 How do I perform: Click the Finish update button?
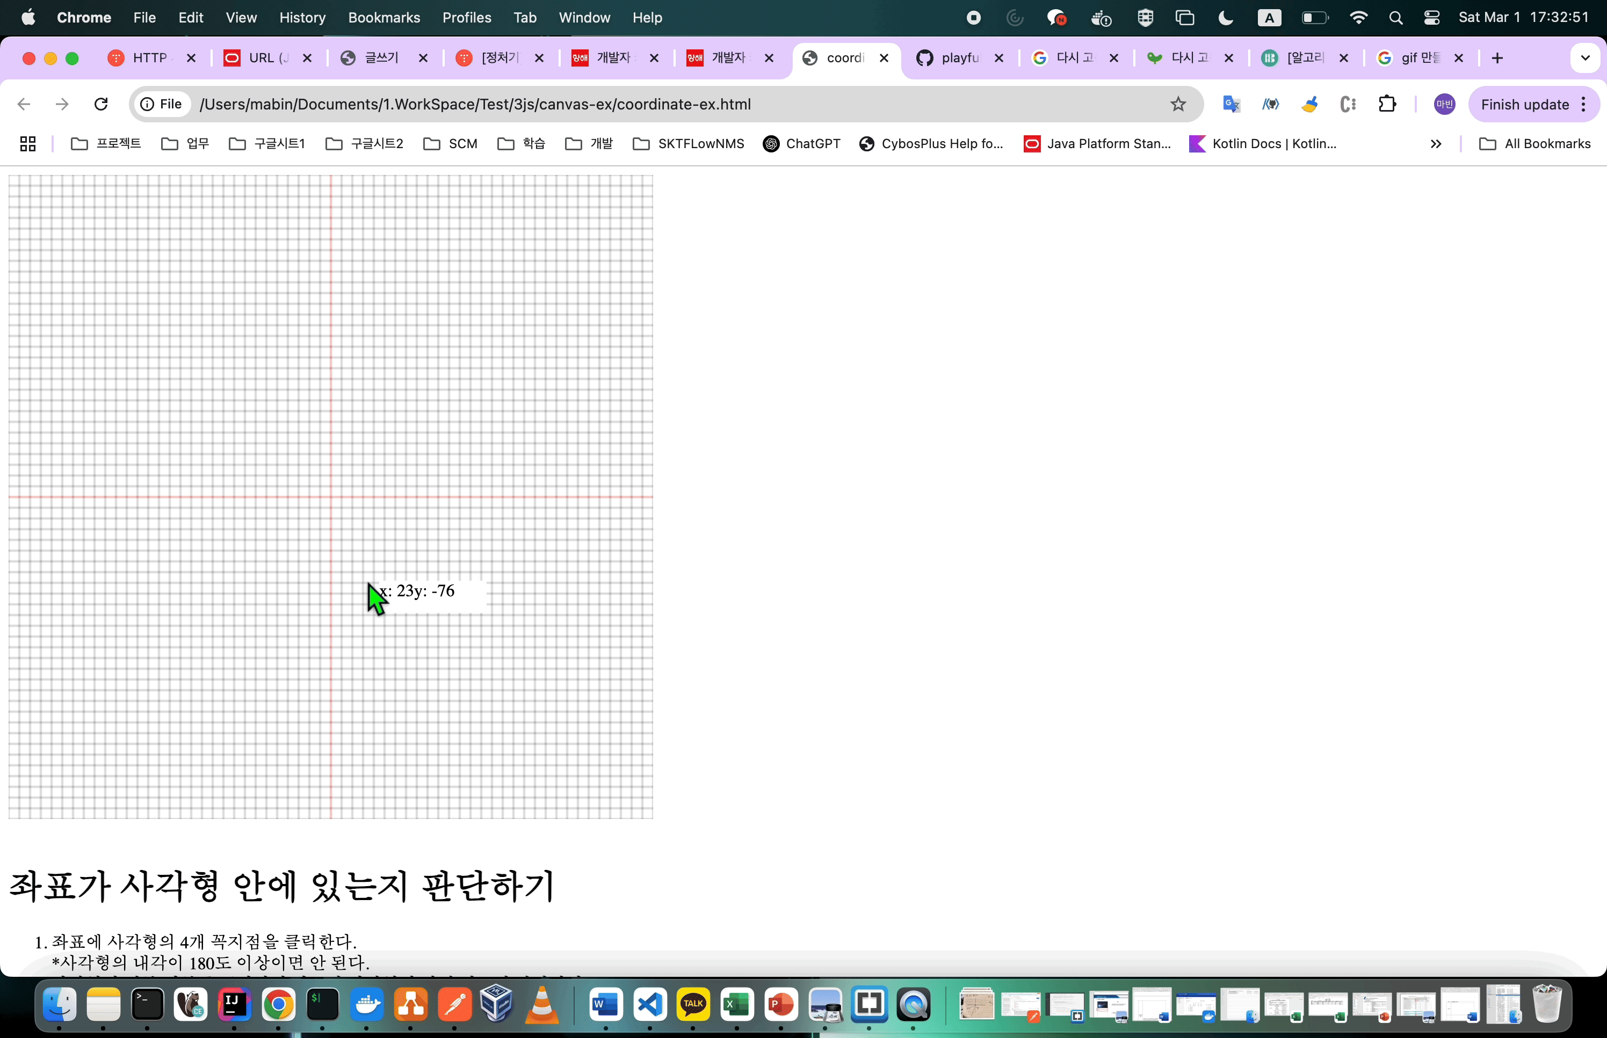(x=1525, y=105)
